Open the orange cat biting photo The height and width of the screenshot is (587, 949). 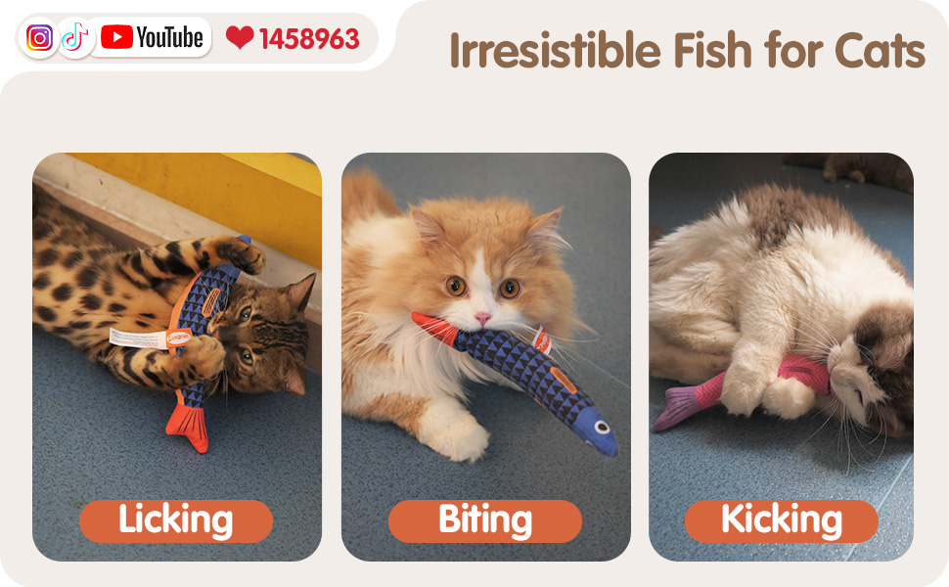click(x=486, y=356)
